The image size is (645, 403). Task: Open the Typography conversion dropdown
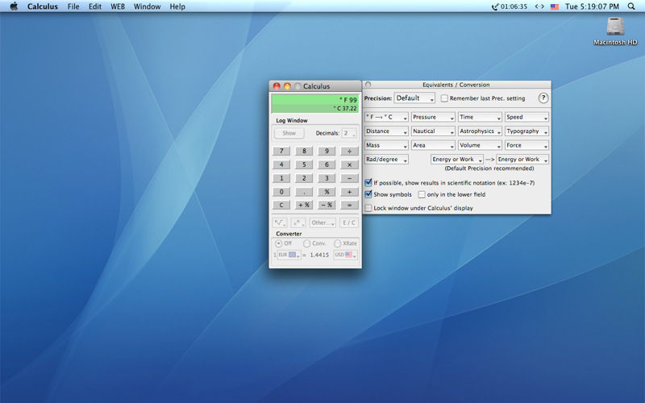[x=526, y=131]
